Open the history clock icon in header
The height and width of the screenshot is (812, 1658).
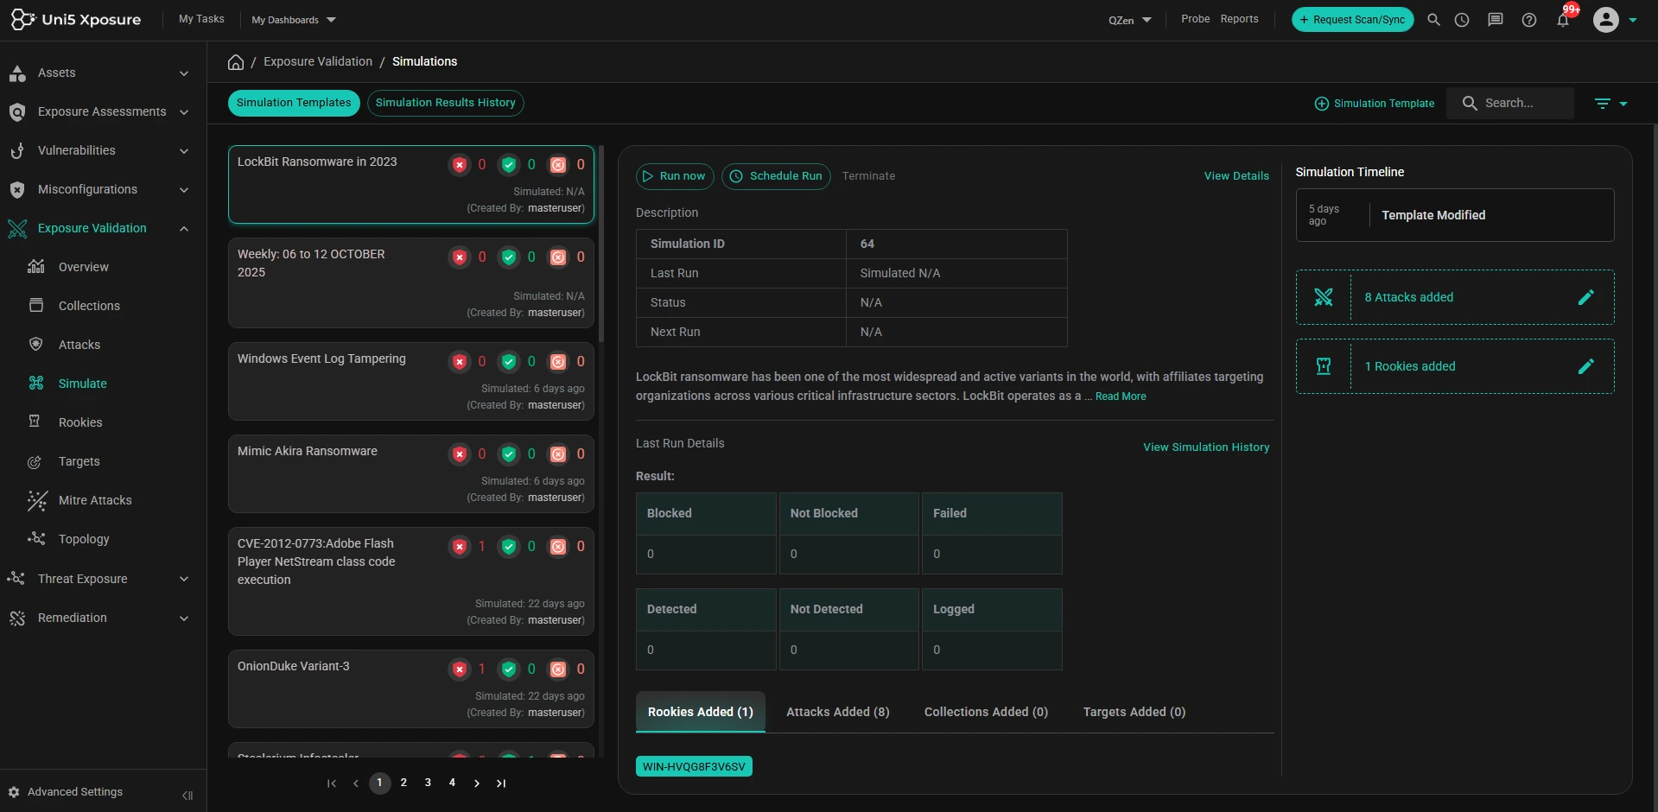1462,20
